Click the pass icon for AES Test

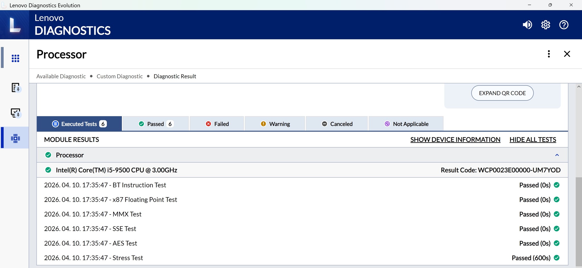pos(557,243)
